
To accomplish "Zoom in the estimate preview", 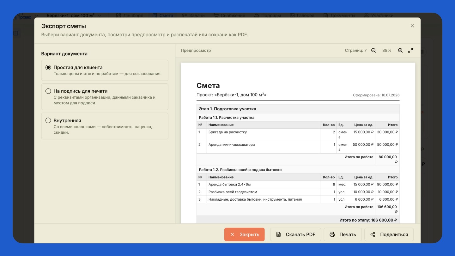I will tap(400, 51).
